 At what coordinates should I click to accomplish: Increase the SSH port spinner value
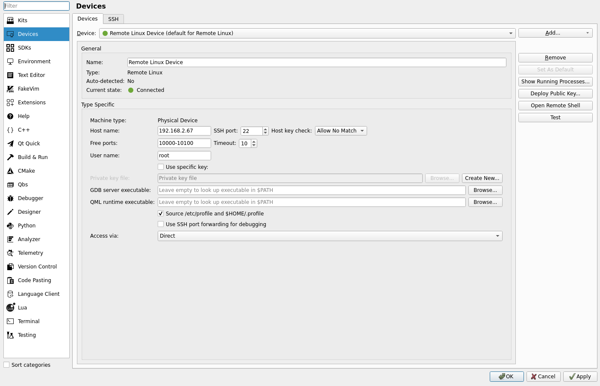pos(265,129)
